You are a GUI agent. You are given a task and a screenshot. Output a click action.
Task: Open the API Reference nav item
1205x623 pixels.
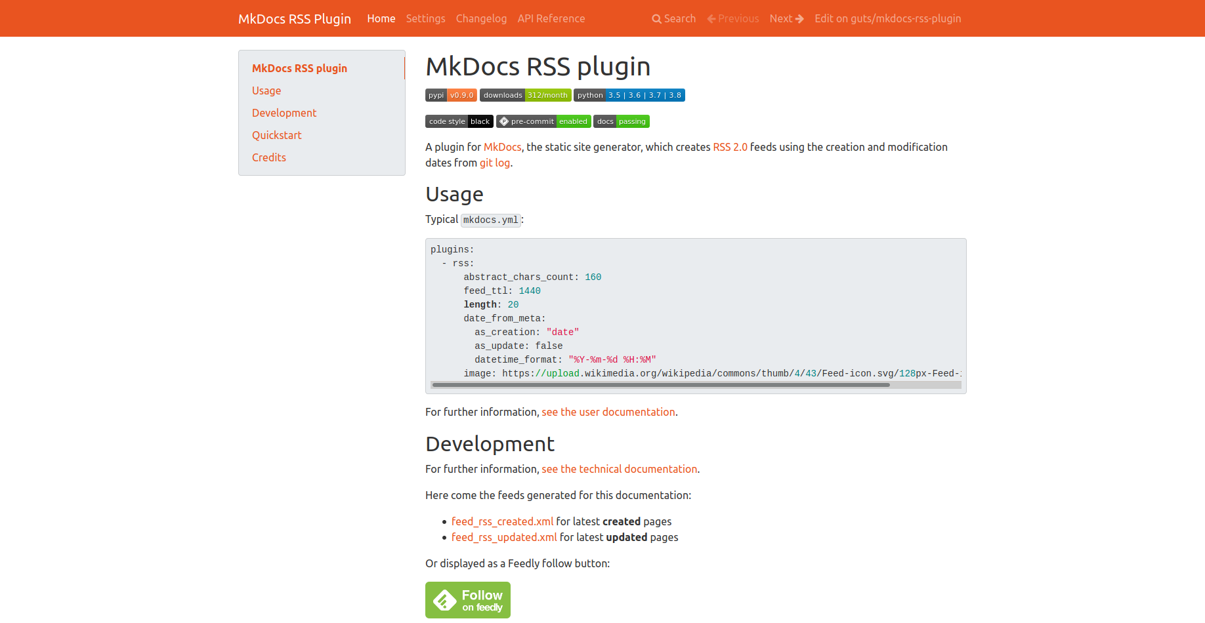[551, 18]
